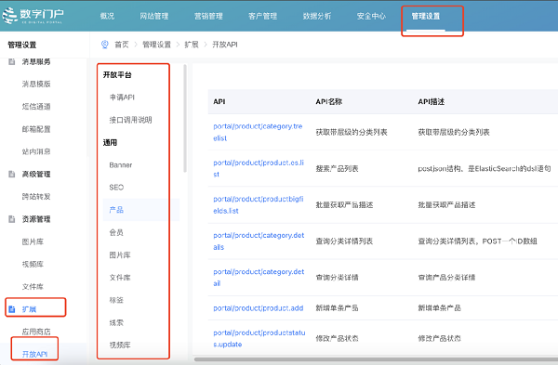
Task: Click the 批量获取产品描述 name cell
Action: coord(344,204)
